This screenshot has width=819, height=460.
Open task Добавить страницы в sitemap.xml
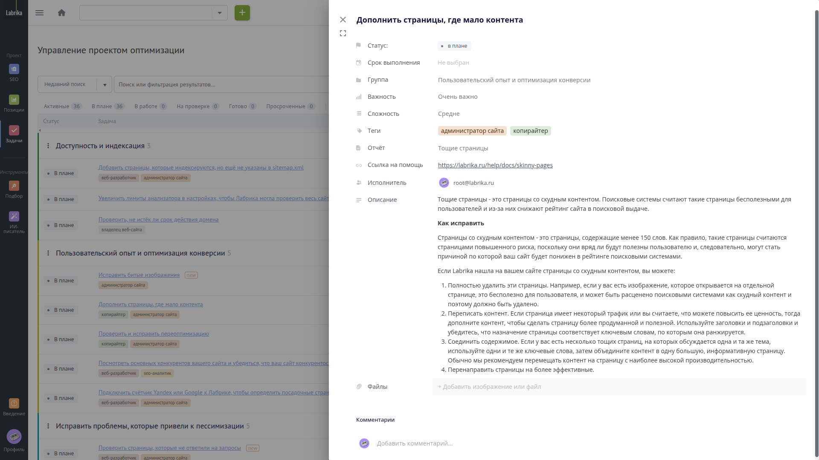[201, 167]
